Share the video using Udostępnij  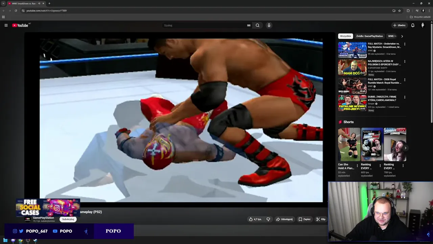(284, 219)
